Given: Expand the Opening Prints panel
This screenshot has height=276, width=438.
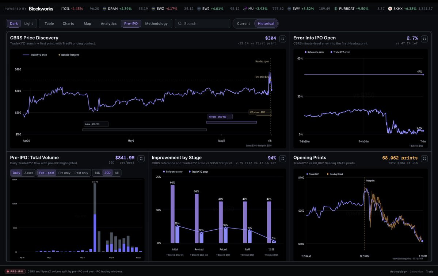Looking at the screenshot, I should (x=424, y=158).
